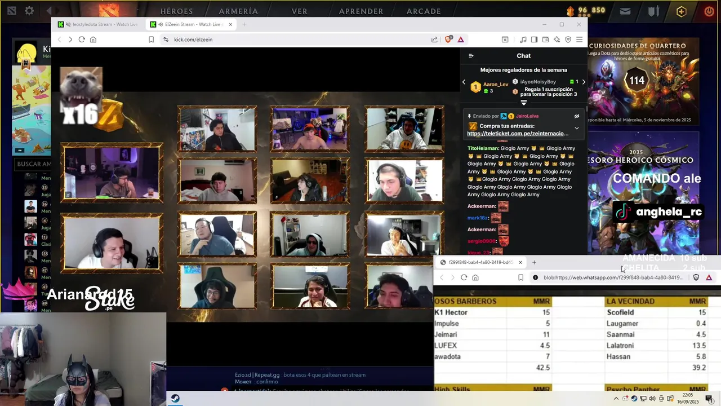Image resolution: width=721 pixels, height=406 pixels.
Task: Go home in kick.com browser window
Action: pos(93,39)
